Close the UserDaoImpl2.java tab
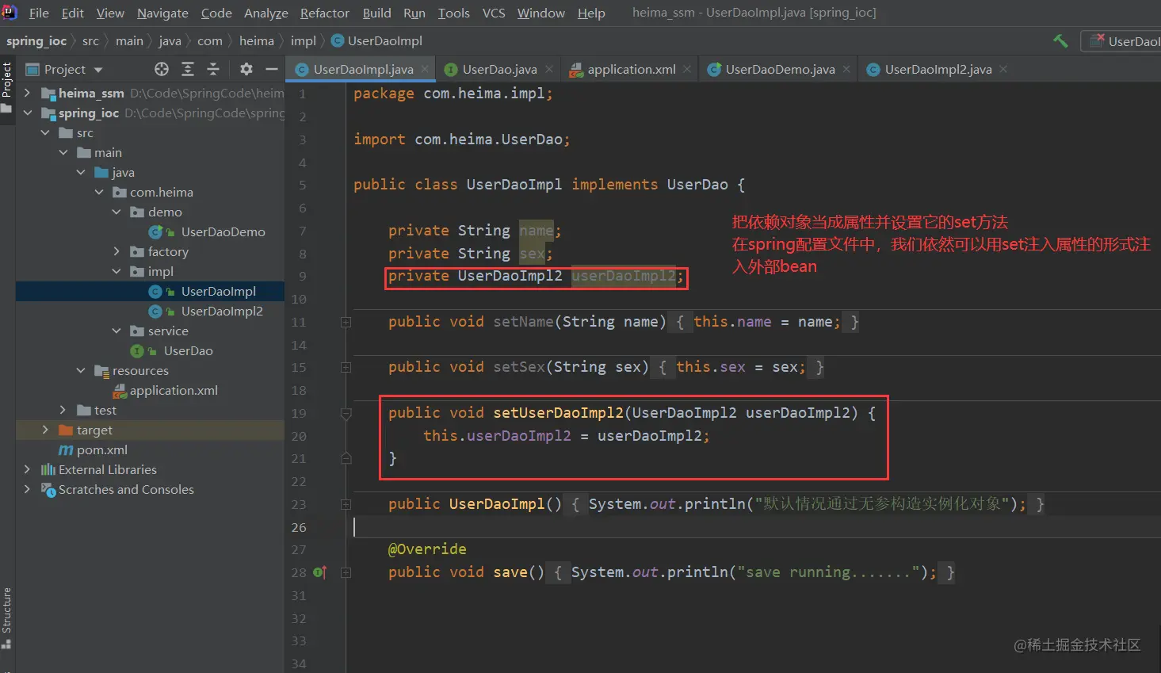The height and width of the screenshot is (673, 1161). [1003, 69]
